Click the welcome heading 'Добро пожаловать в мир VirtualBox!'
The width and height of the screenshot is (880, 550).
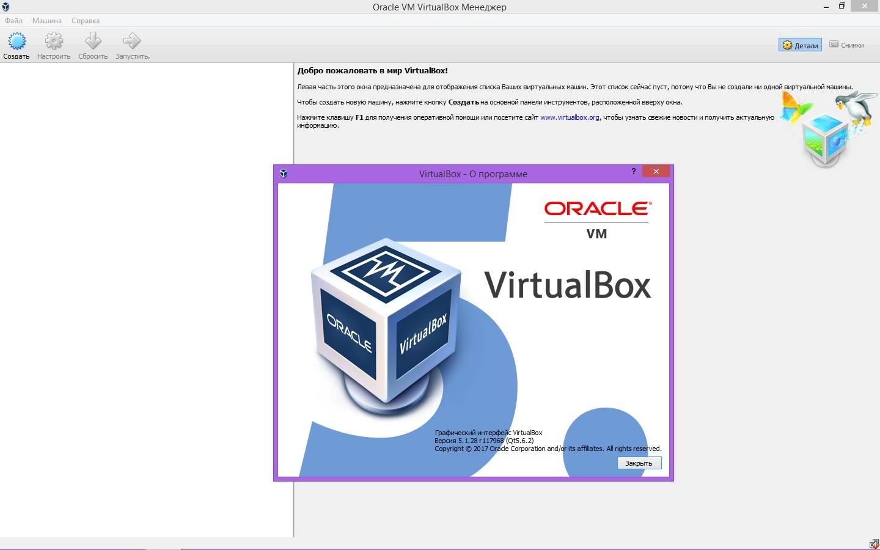(x=372, y=71)
